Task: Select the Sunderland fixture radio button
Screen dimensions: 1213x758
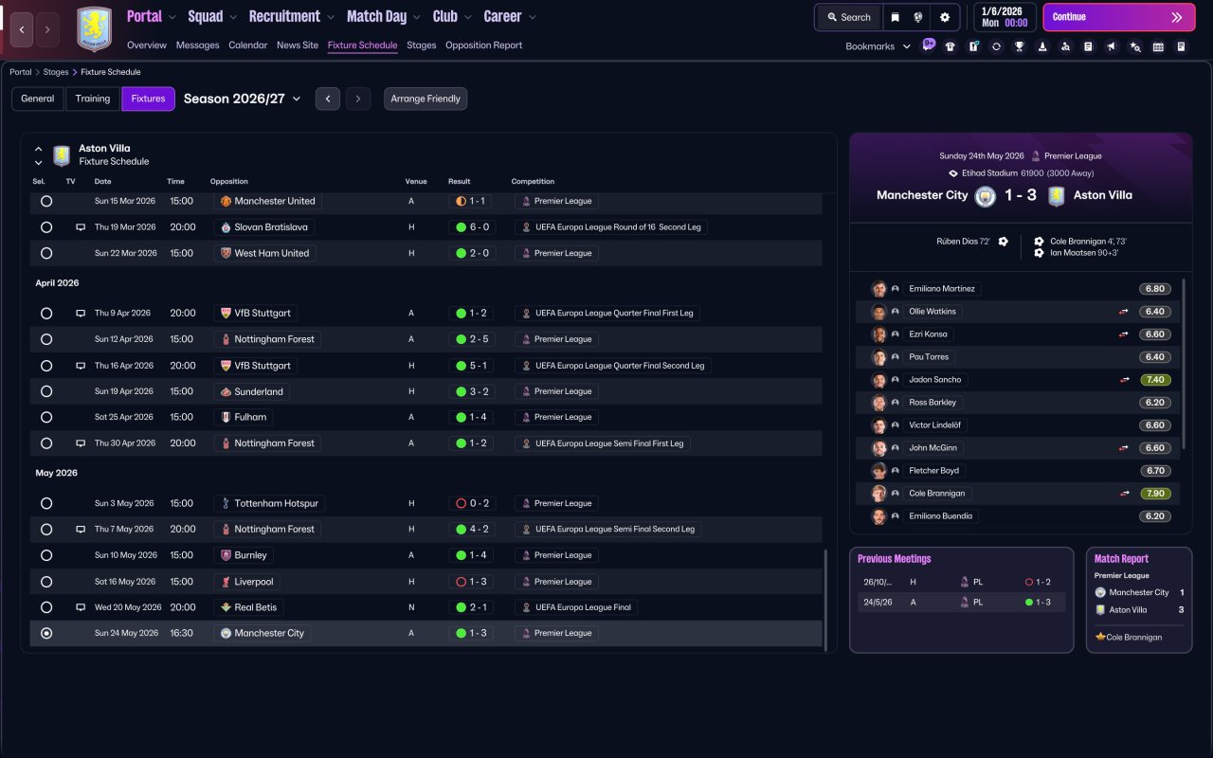Action: click(x=46, y=391)
